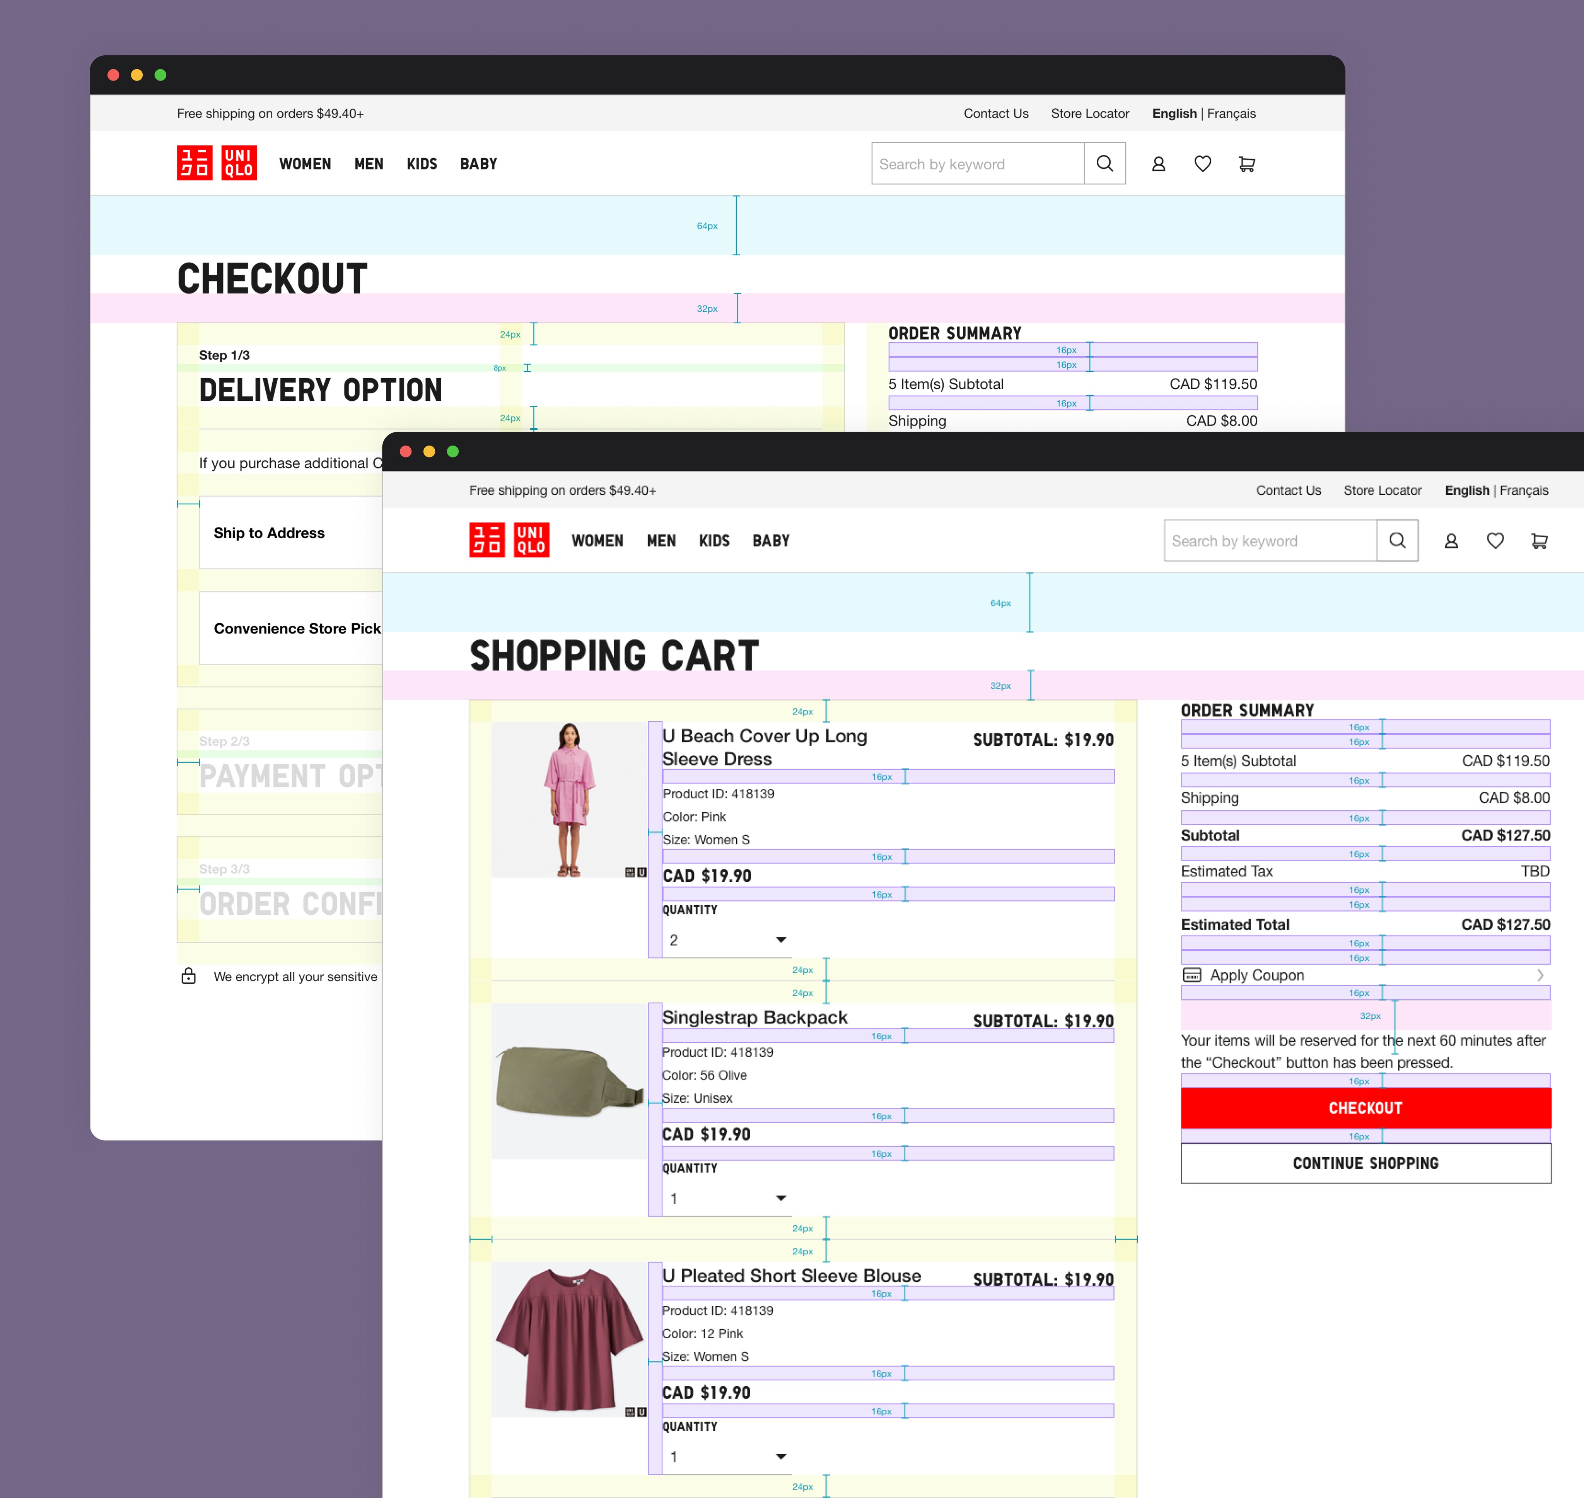
Task: Click account icon in Checkout window header
Action: (1159, 164)
